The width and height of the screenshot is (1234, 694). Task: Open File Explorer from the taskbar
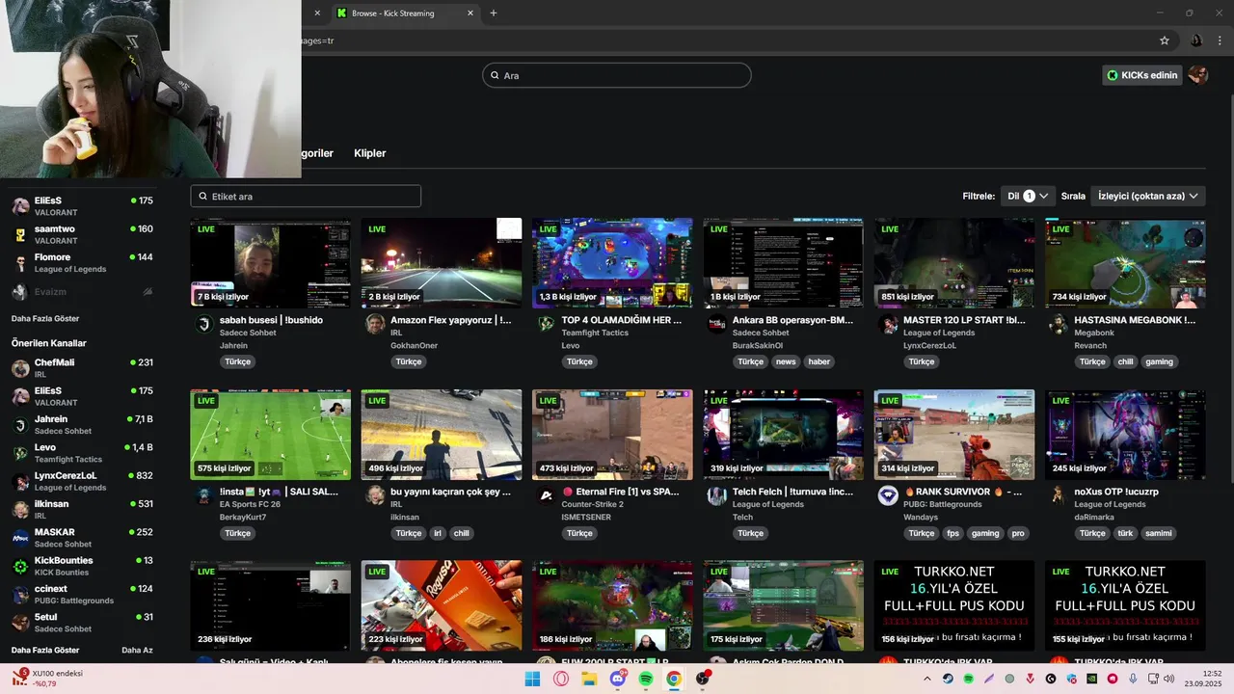[x=589, y=679]
